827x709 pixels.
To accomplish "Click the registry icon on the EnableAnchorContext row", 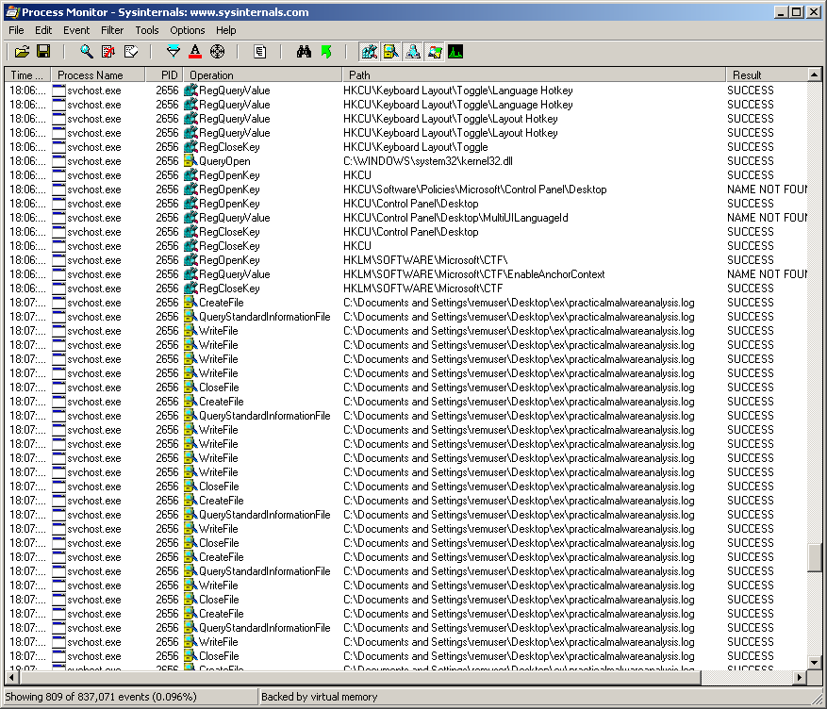I will (190, 273).
